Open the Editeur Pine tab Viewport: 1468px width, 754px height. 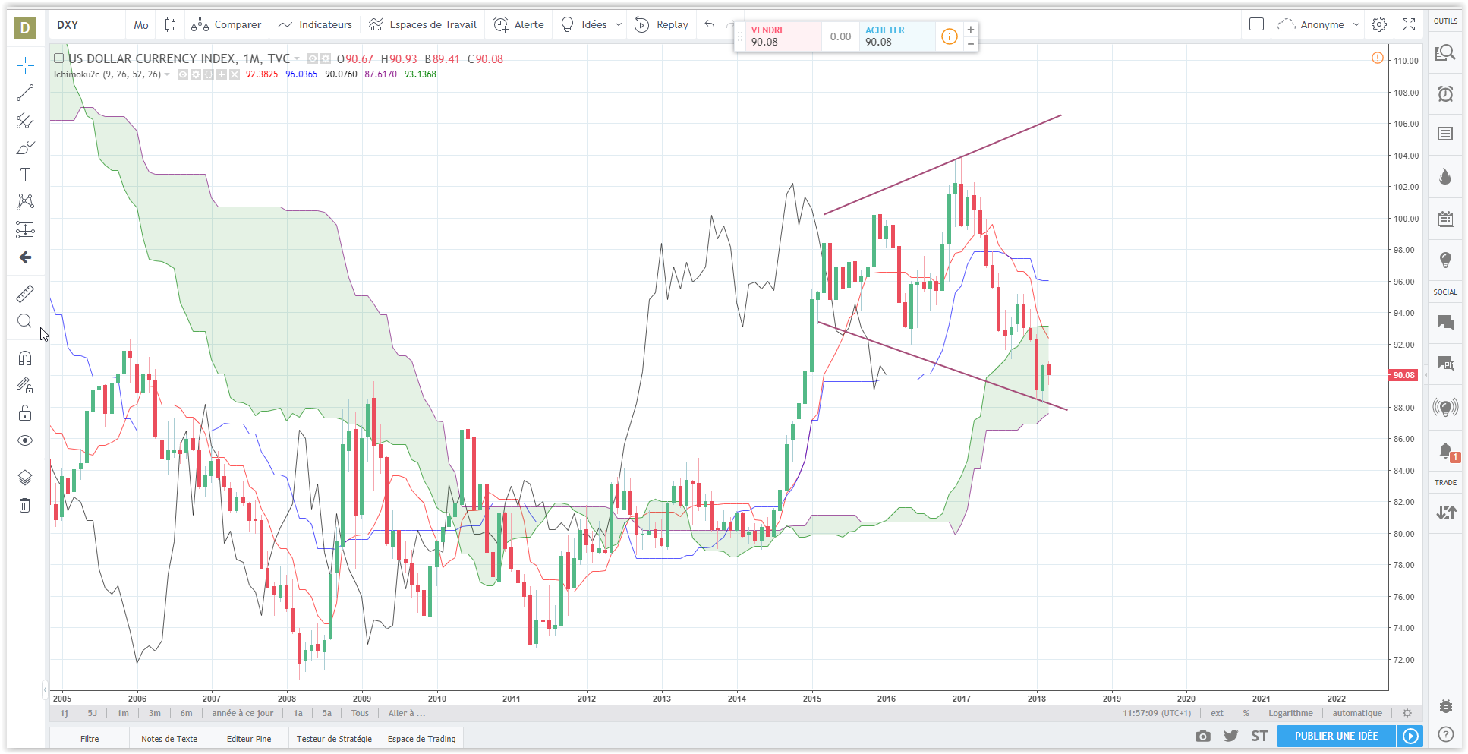(249, 738)
